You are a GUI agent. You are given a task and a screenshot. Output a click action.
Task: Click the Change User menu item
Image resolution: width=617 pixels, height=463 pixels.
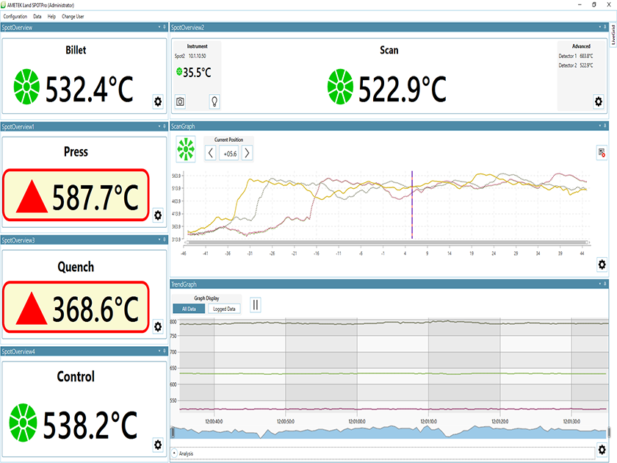[x=74, y=16]
